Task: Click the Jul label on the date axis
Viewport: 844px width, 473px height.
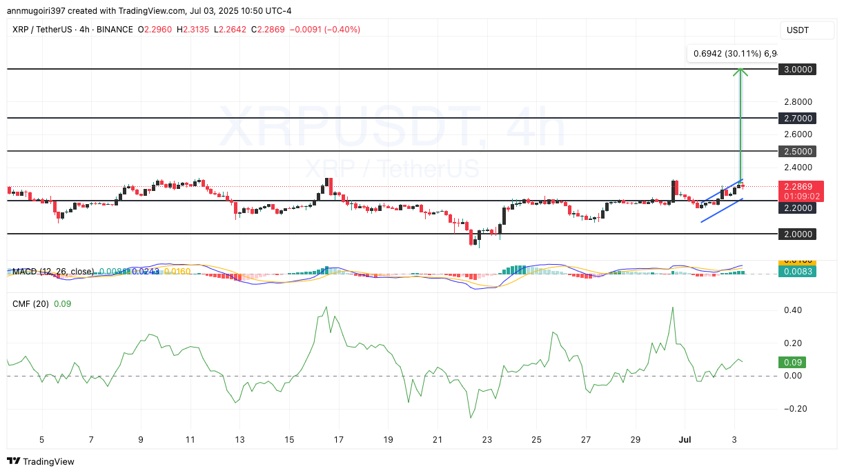Action: (685, 439)
